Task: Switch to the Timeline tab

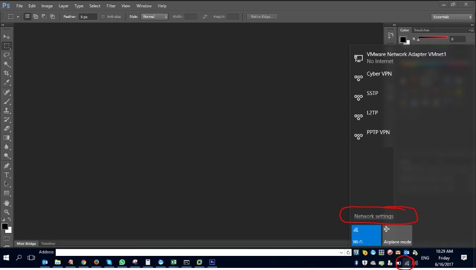Action: (48, 243)
